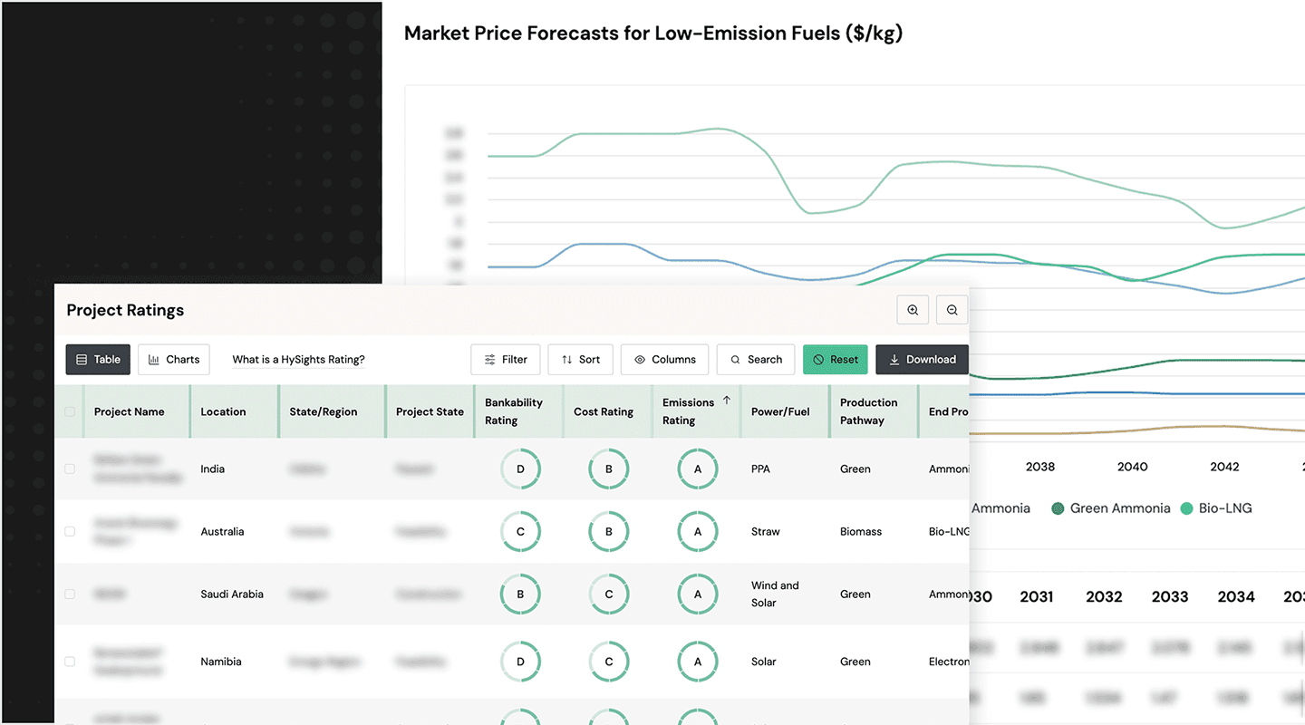Open the Filter options
1305x725 pixels.
[506, 360]
